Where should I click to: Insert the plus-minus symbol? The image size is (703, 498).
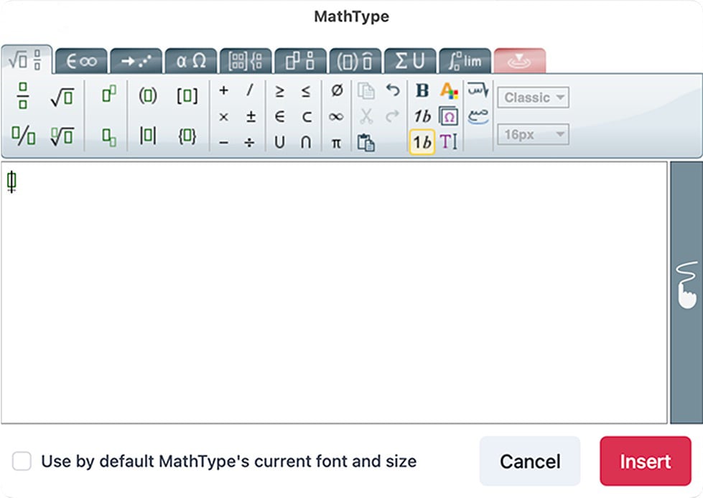pos(251,117)
